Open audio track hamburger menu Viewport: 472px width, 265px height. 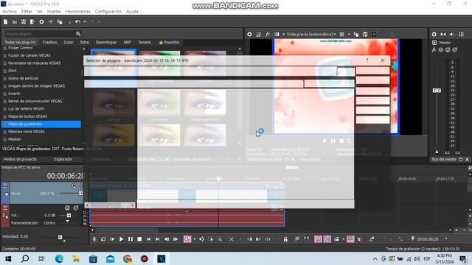(5, 208)
